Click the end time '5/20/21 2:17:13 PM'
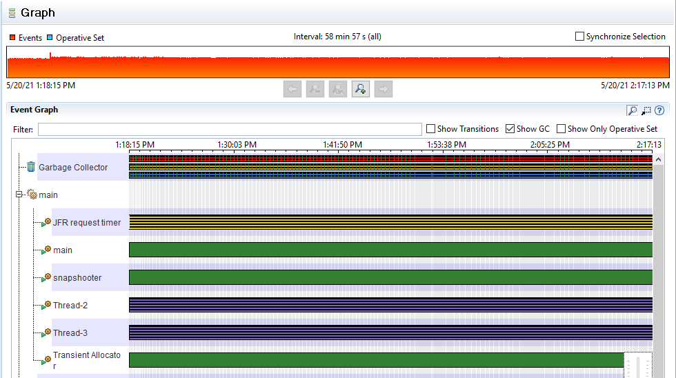Viewport: 676px width, 378px height. pyautogui.click(x=635, y=86)
